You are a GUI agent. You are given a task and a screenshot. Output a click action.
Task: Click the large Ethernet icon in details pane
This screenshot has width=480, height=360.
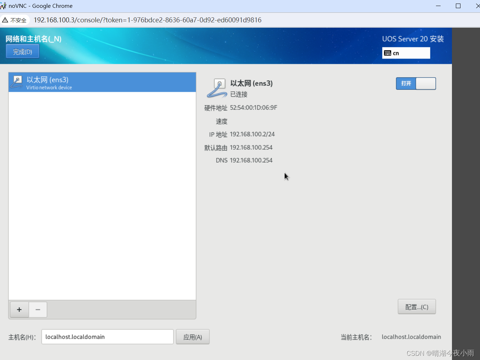point(217,88)
